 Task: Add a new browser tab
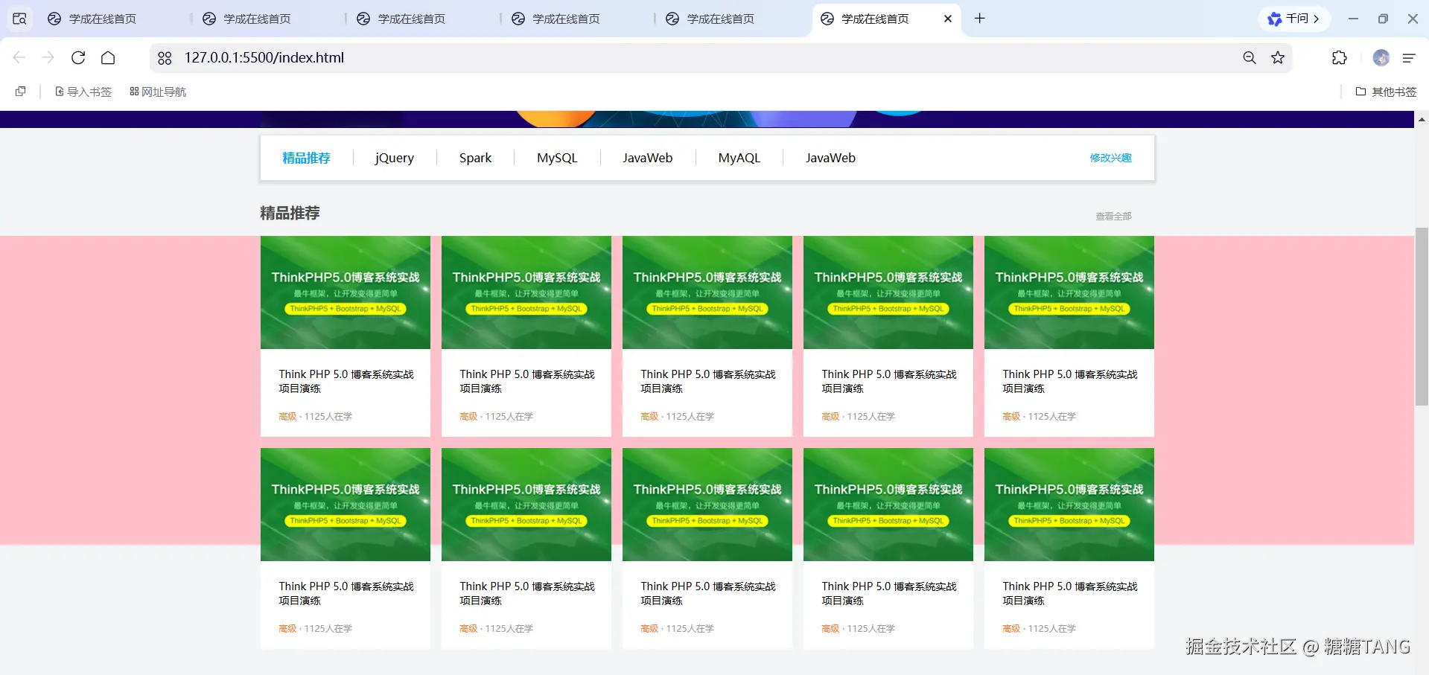click(x=980, y=19)
